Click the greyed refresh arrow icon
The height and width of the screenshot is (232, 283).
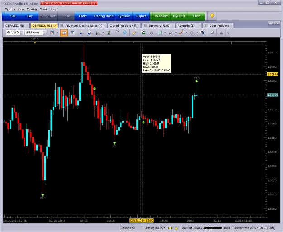tap(117, 33)
